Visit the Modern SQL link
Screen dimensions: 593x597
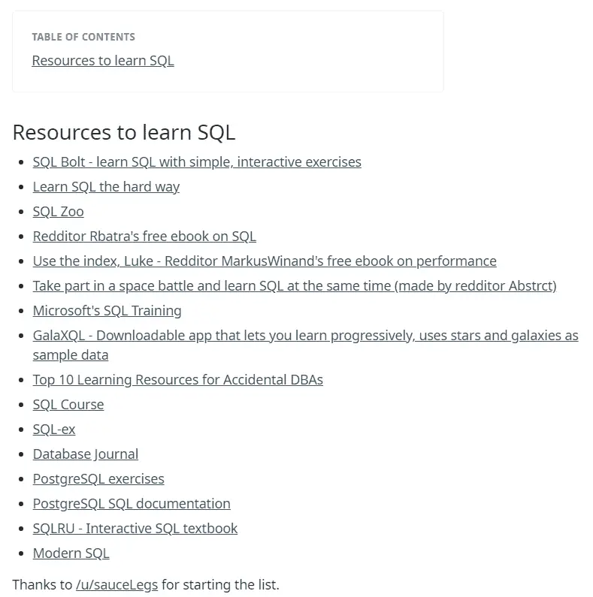coord(71,553)
